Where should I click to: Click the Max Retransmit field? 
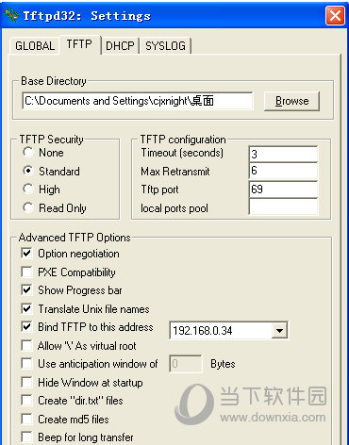coord(283,171)
